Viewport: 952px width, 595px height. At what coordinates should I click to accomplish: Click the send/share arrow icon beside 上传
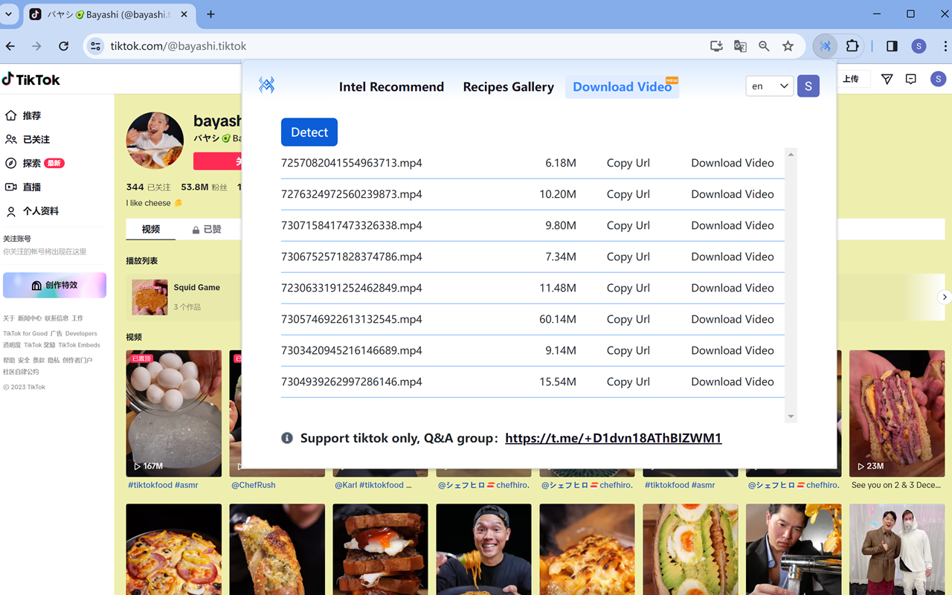coord(887,79)
